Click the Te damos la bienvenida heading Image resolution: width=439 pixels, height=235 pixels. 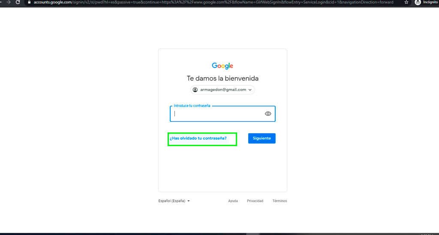point(223,79)
